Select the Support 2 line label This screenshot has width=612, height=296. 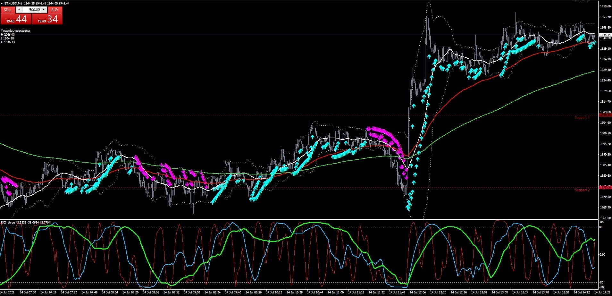click(x=582, y=190)
